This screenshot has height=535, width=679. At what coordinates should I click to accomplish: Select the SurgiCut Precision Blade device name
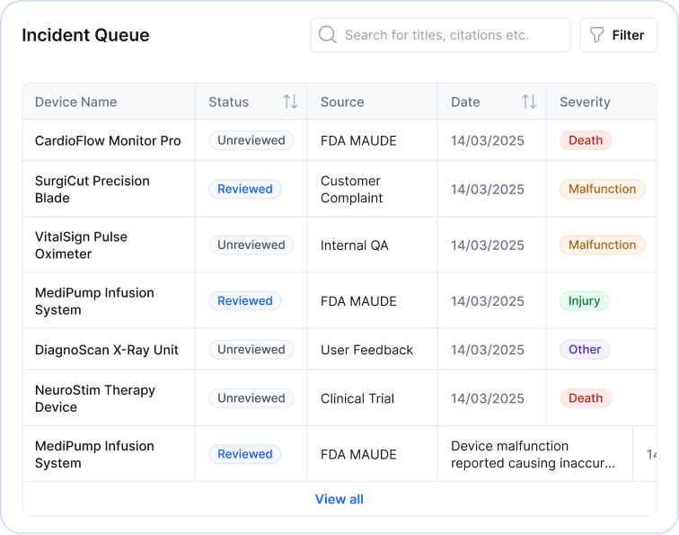tap(93, 189)
